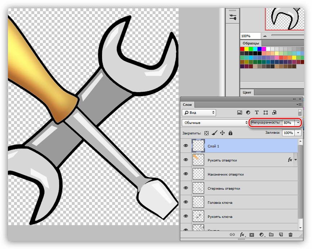Click the adjustment layer filter icon
The width and height of the screenshot is (312, 249).
pyautogui.click(x=248, y=113)
